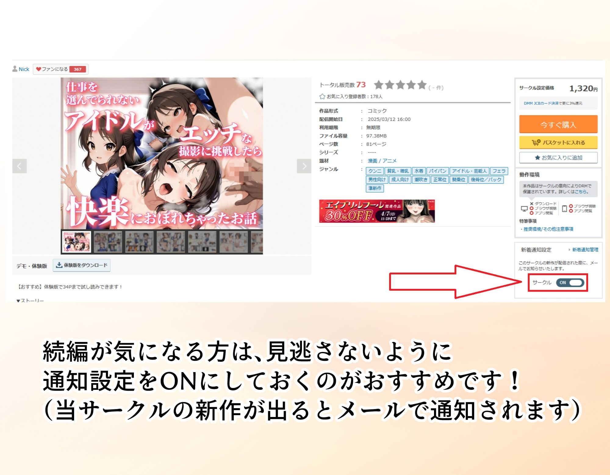This screenshot has width=610, height=475.
Task: Click the April Fool 30%OFF banner
Action: (377, 211)
